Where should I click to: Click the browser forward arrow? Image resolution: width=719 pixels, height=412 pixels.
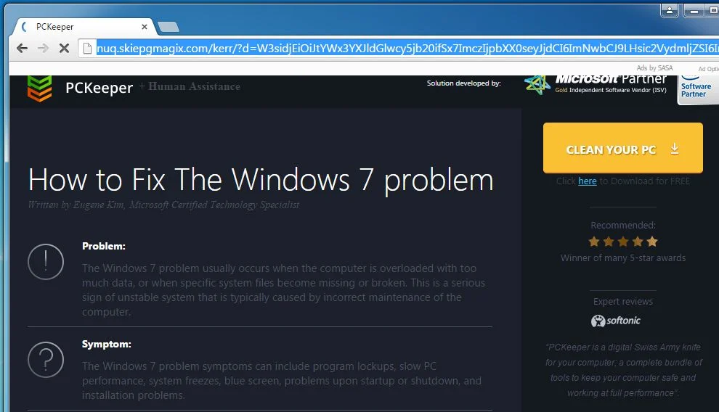[43, 48]
